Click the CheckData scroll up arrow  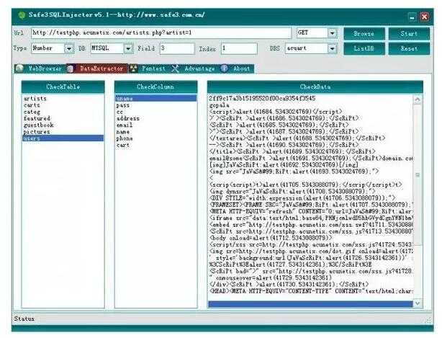coord(418,100)
